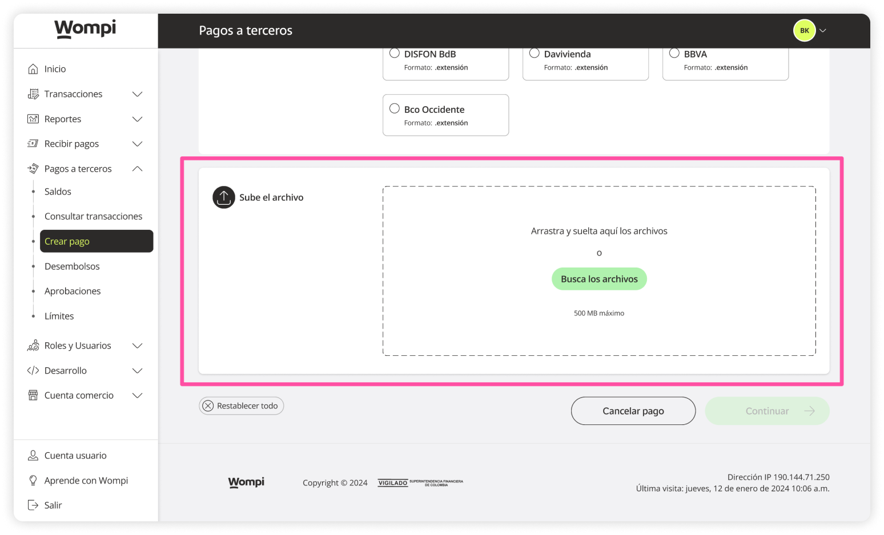Click the Salir logout icon

tap(33, 505)
